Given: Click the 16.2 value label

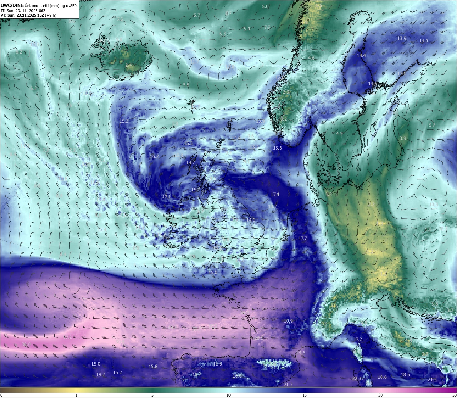Looking at the screenshot, I should (154, 156).
